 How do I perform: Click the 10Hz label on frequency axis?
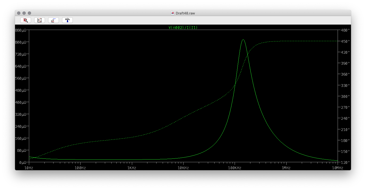coord(29,168)
